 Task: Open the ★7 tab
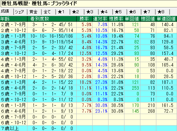[149, 12]
